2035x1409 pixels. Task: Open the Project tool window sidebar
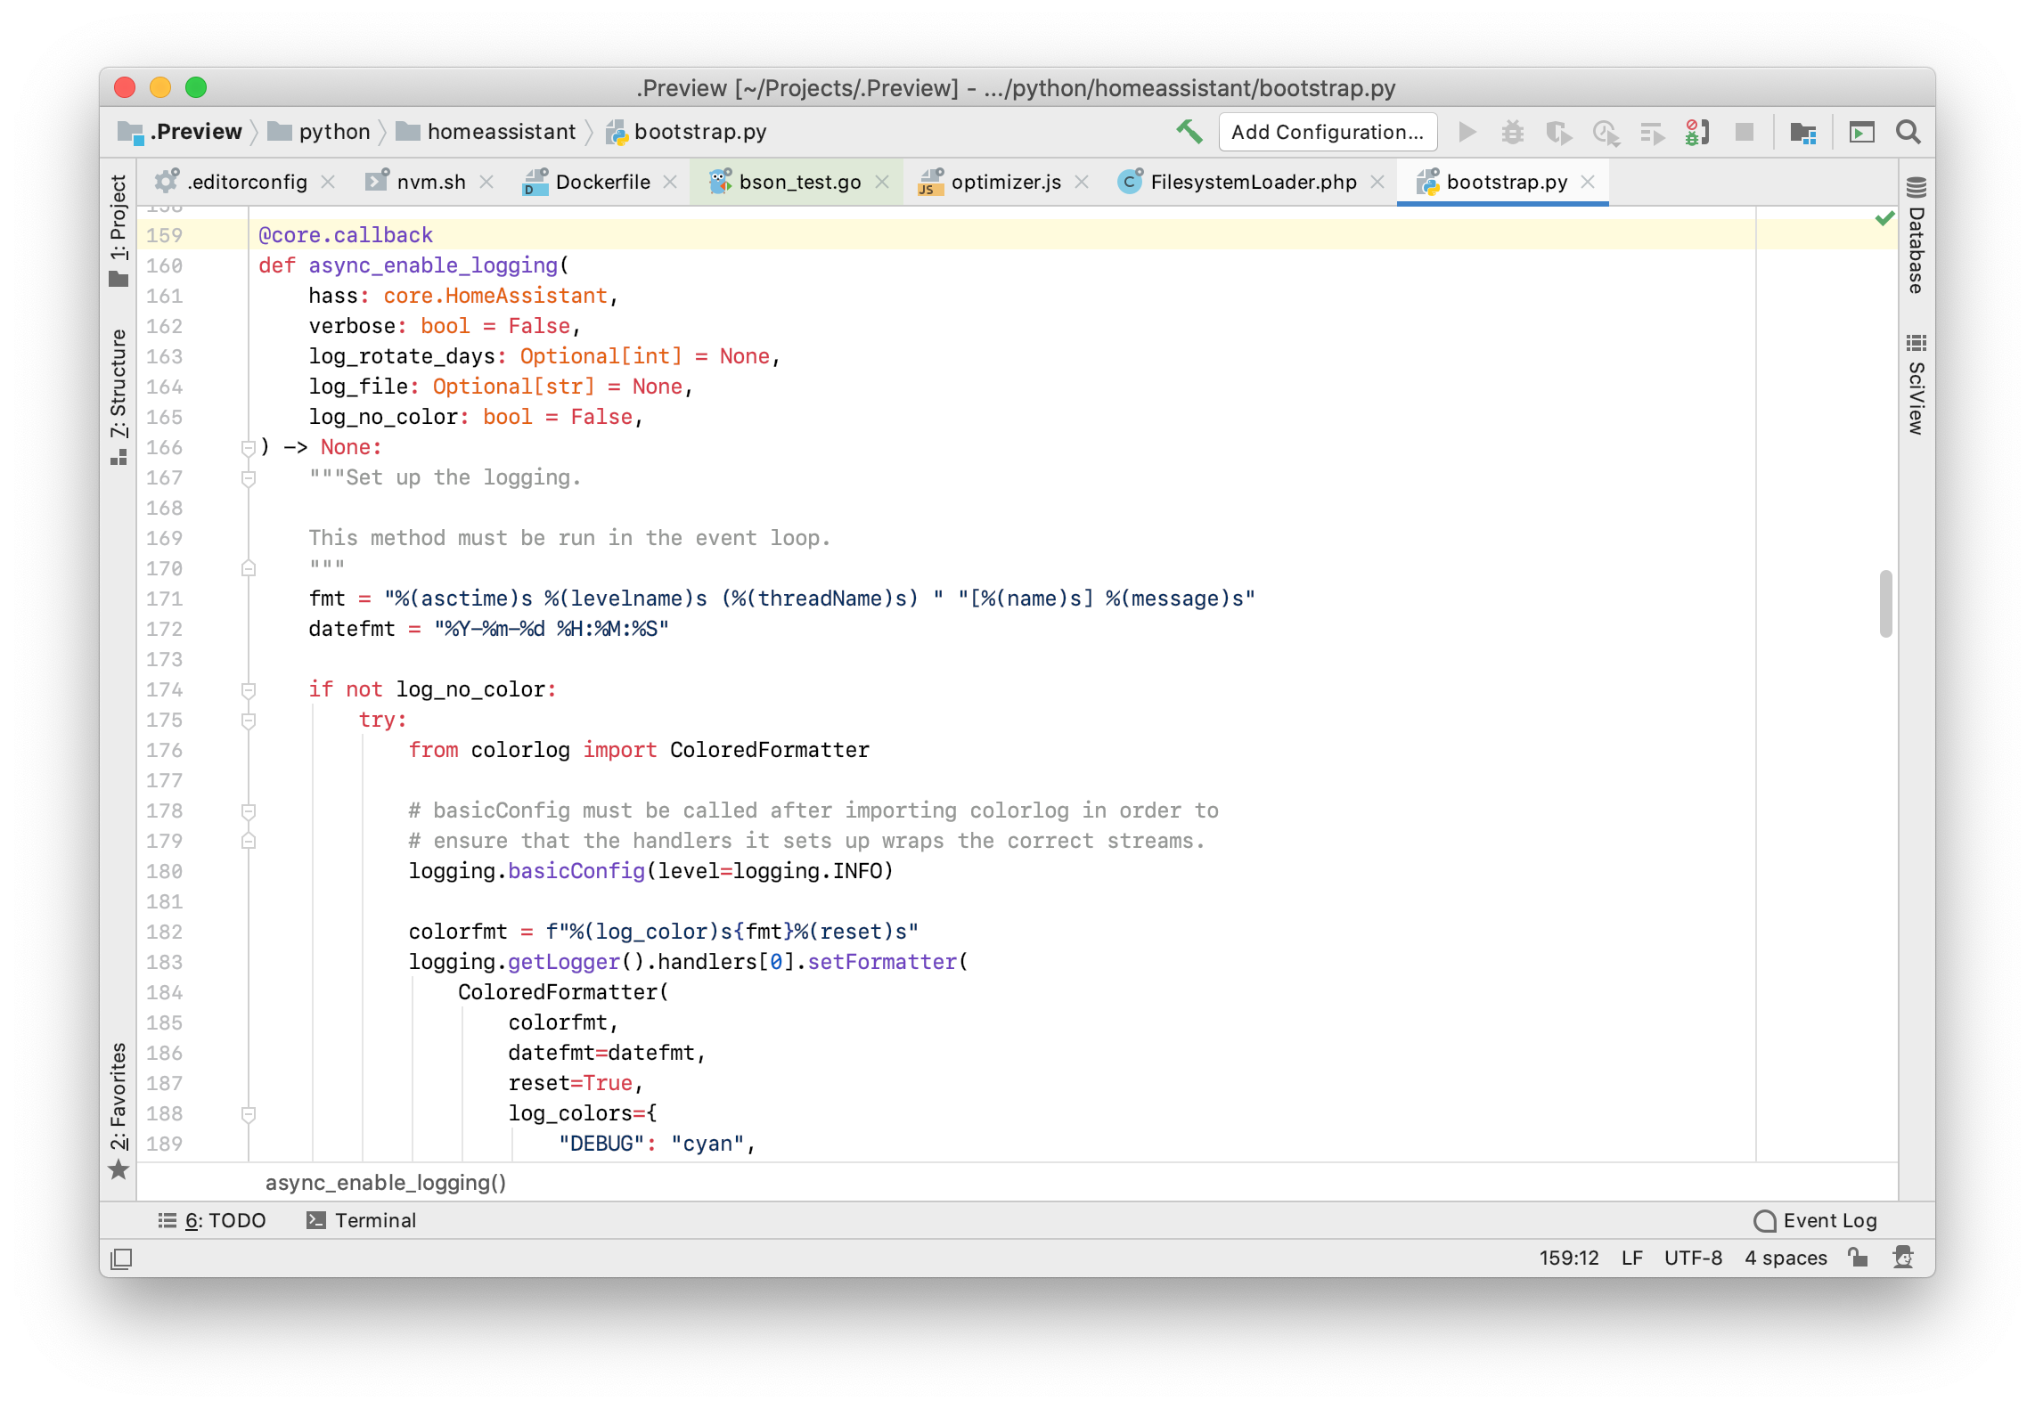tap(119, 229)
